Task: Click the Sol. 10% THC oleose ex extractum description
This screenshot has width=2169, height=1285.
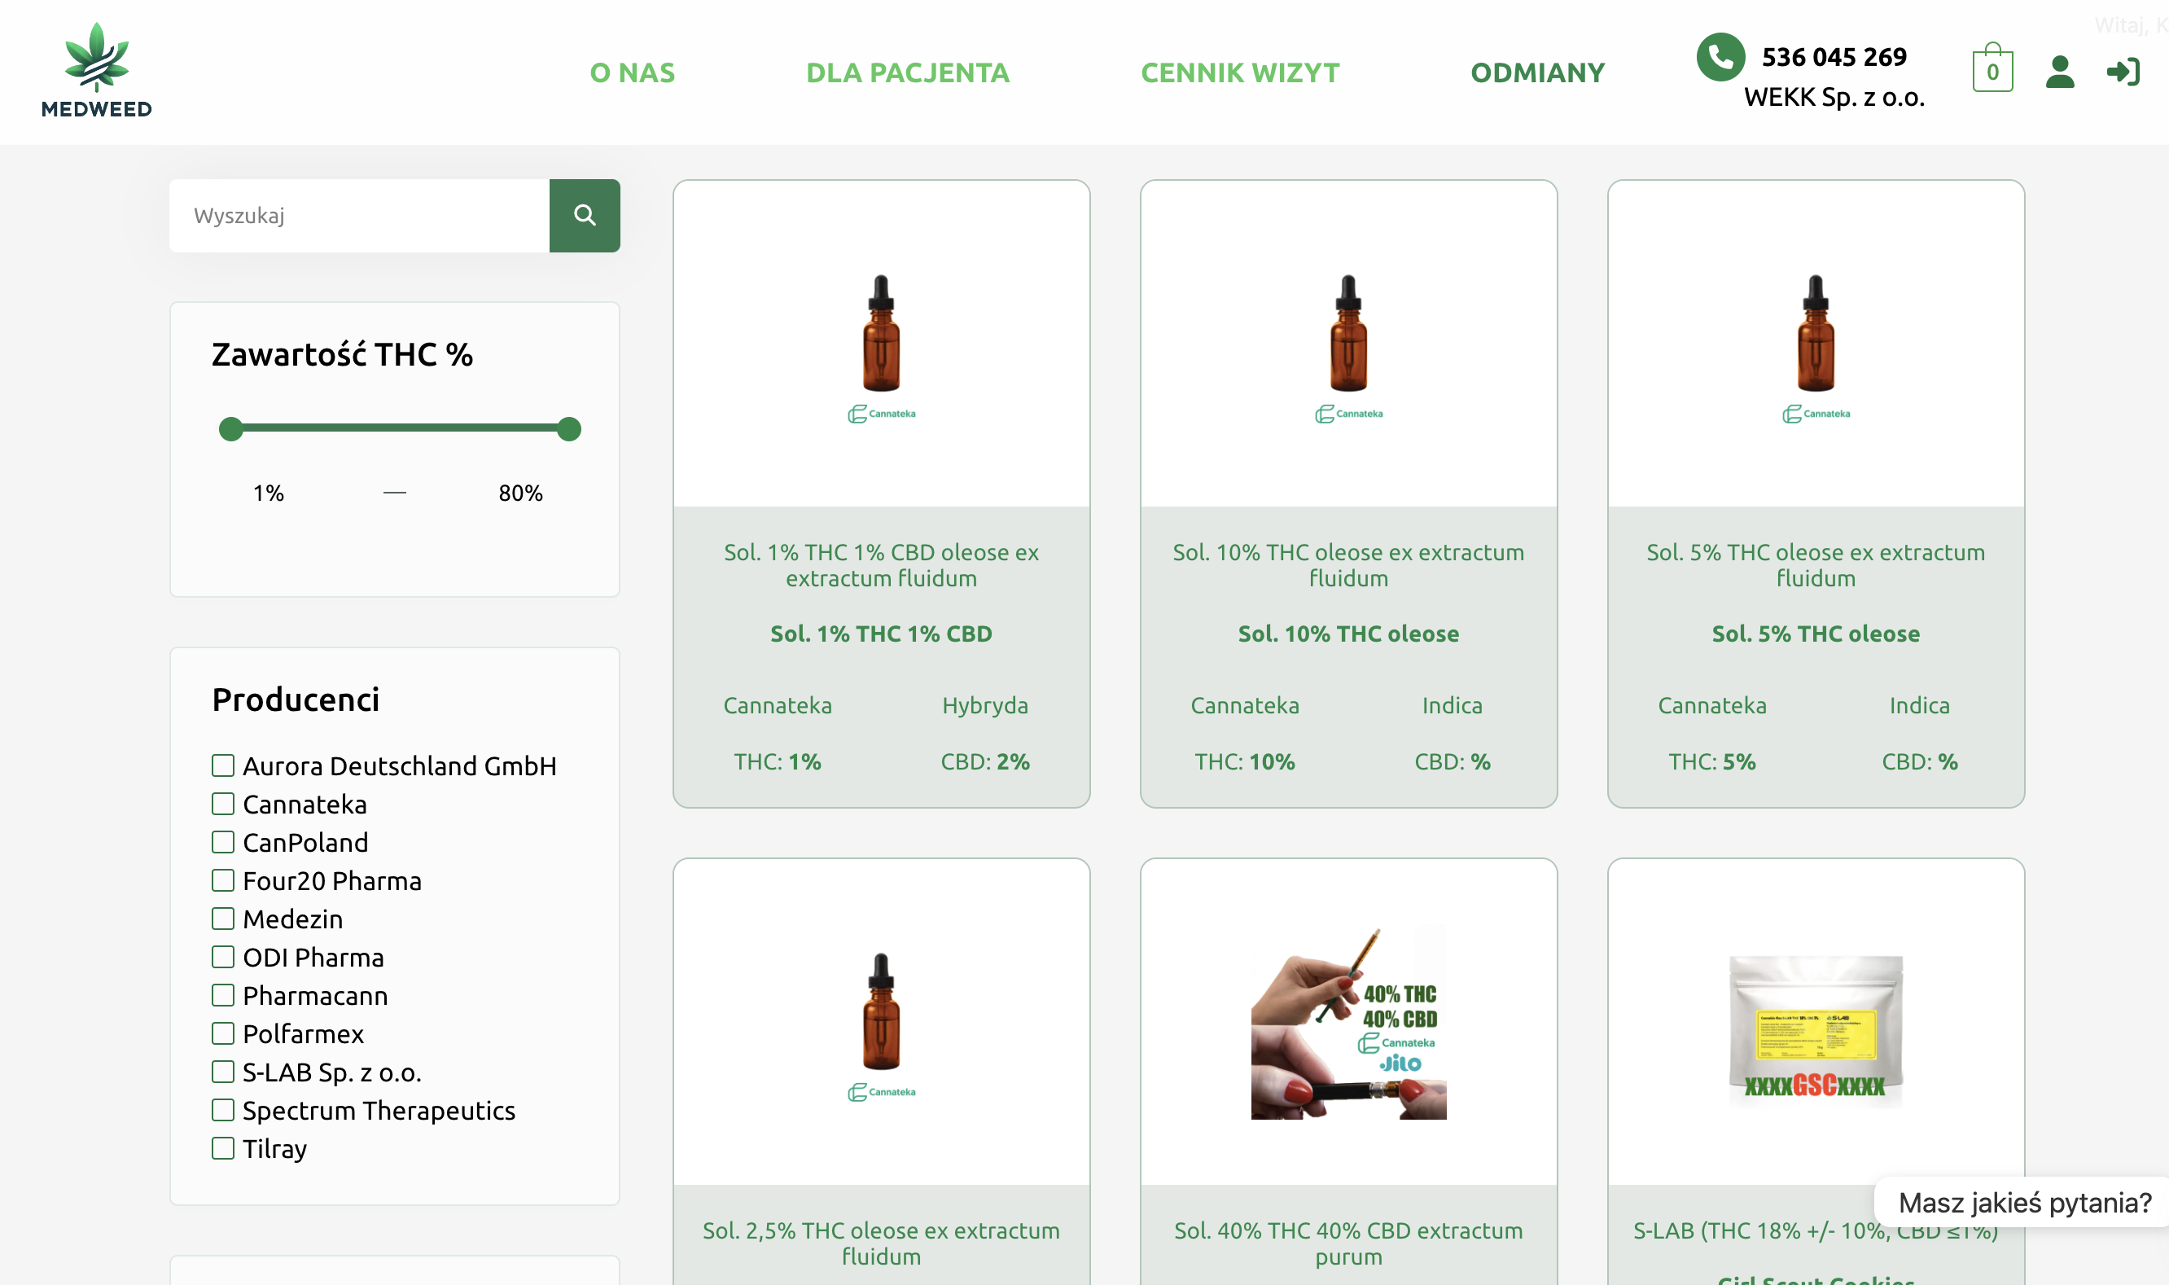Action: 1348,565
